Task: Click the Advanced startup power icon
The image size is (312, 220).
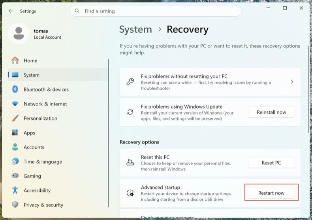Action: tap(130, 193)
